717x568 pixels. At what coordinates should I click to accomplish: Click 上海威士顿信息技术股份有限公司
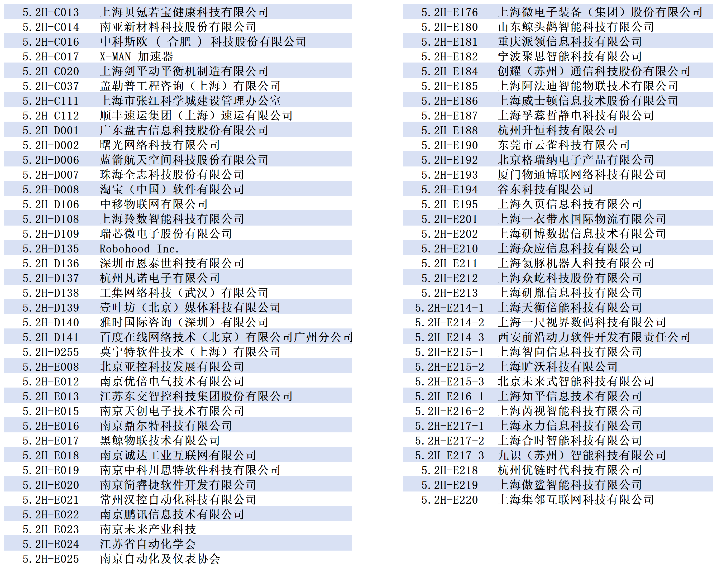coord(588,101)
